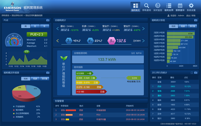Open 系统设置 gear icon

[191, 6]
